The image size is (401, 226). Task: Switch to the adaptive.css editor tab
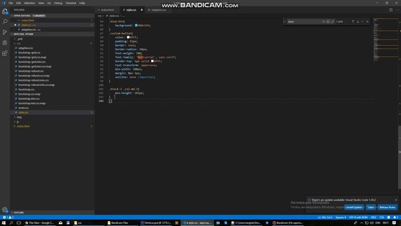[158, 10]
